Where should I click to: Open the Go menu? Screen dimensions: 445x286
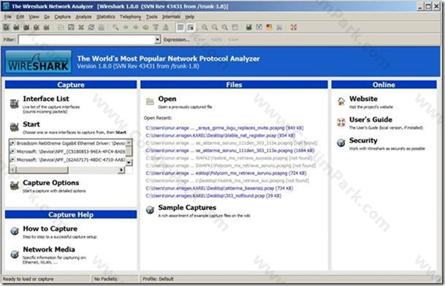tap(47, 17)
